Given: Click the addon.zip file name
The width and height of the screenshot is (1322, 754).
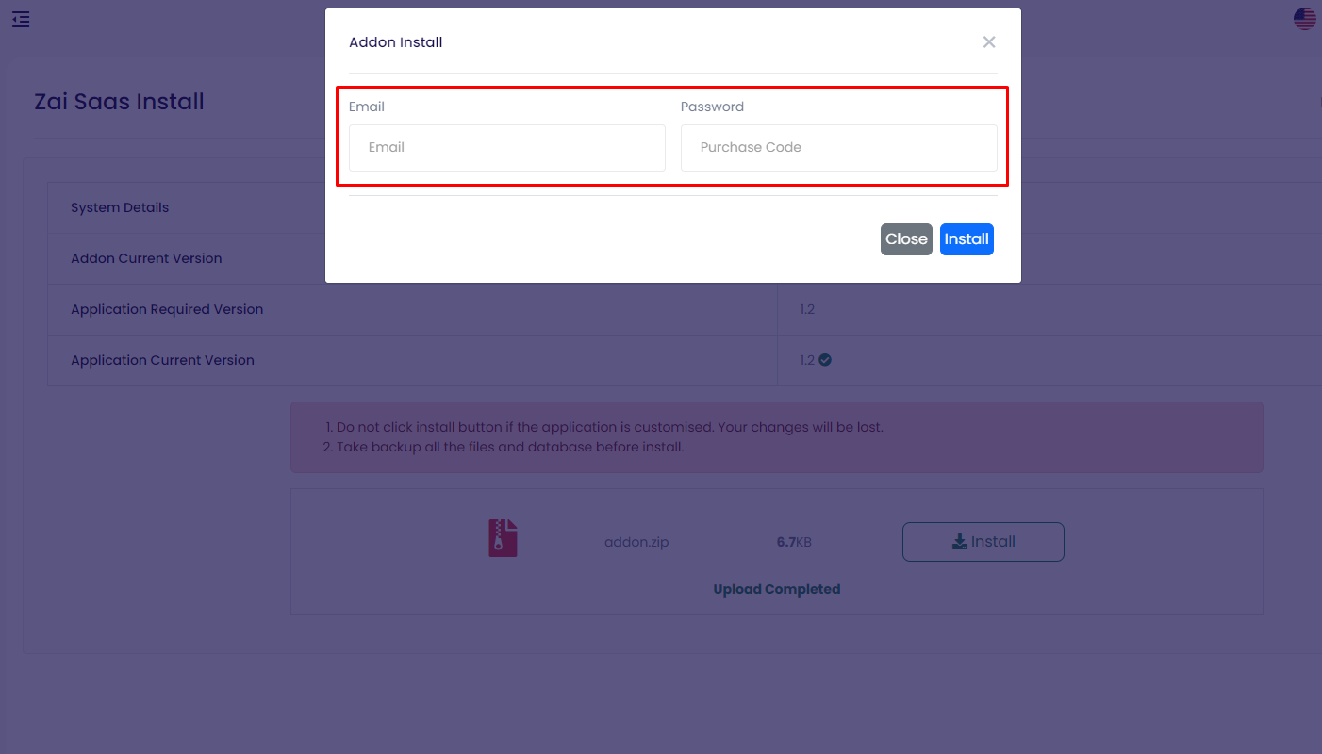Looking at the screenshot, I should pos(636,542).
